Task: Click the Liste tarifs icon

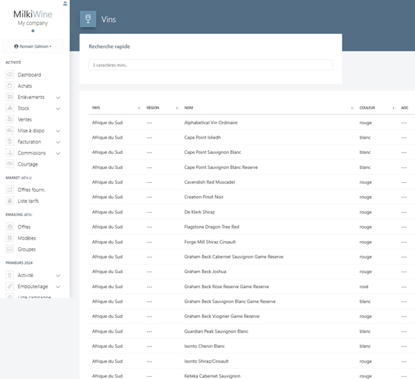Action: pos(10,201)
